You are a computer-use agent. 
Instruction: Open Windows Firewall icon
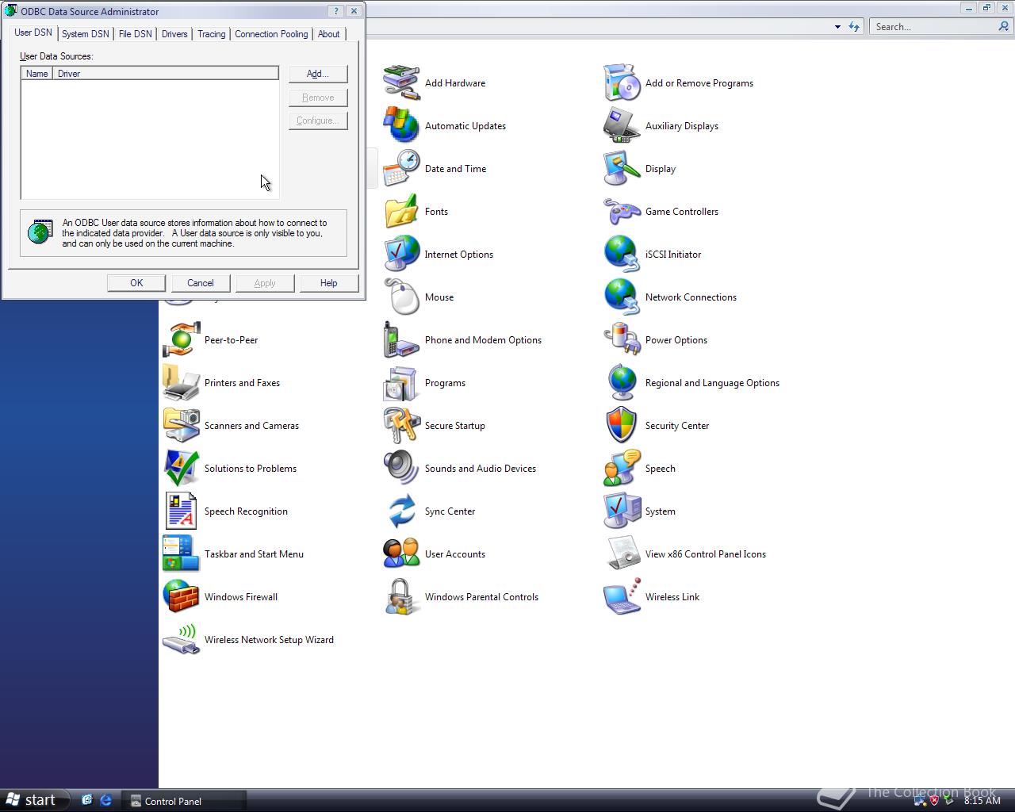click(x=181, y=597)
